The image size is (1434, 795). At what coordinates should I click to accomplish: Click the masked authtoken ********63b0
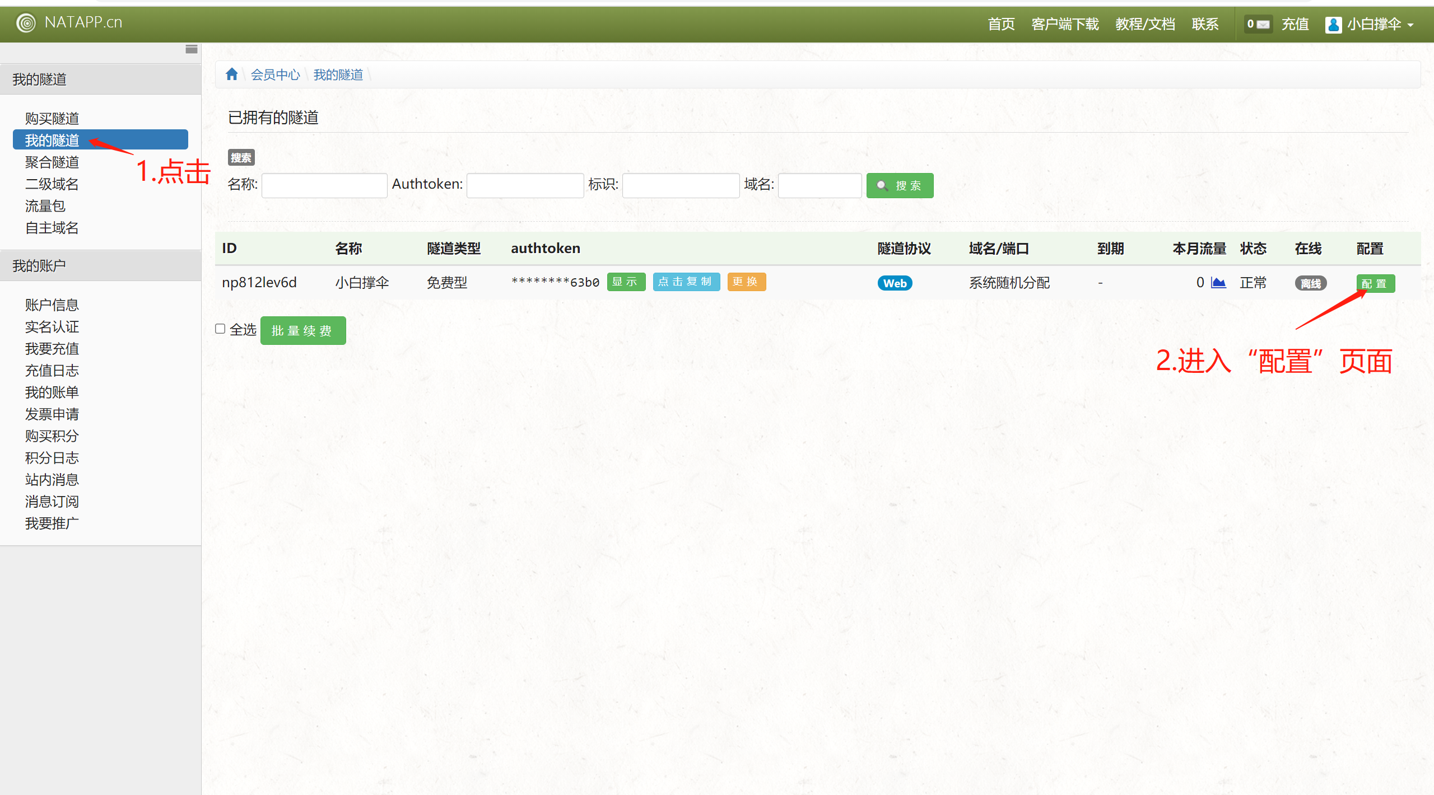(555, 282)
